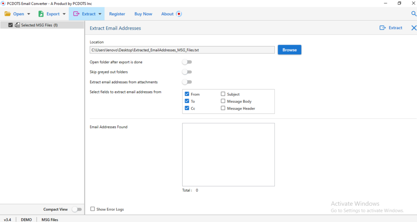Image resolution: width=417 pixels, height=222 pixels.
Task: Click the Extract button in panel header
Action: pyautogui.click(x=391, y=28)
